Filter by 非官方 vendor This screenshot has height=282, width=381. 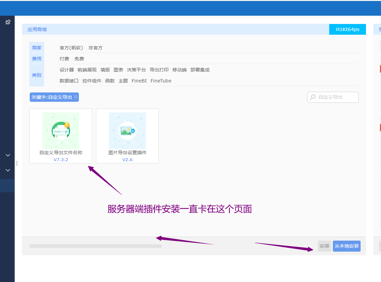coord(95,48)
